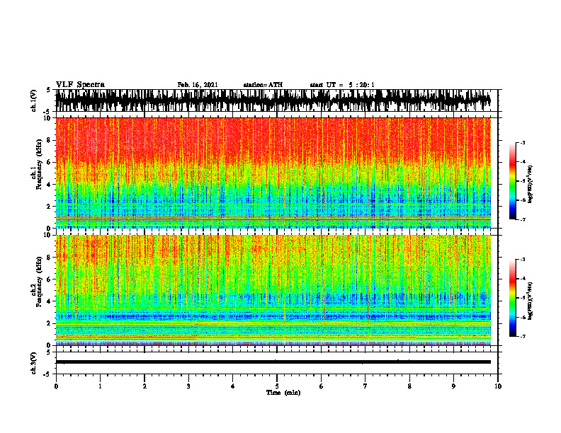
Task: Click the date 'Feb. 16, 2021'
Action: pos(198,85)
